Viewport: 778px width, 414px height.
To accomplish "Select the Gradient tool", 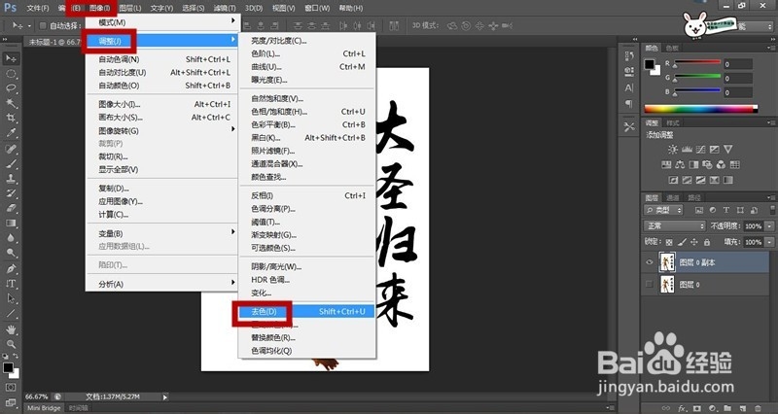I will coord(11,224).
